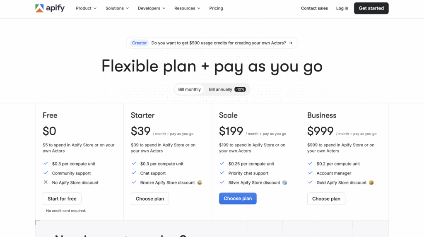Click checkmark icon next to Priority chat support

[x=222, y=173]
